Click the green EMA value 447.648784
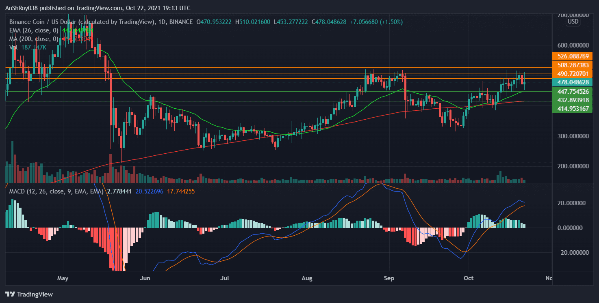The height and width of the screenshot is (303, 599). [x=77, y=30]
